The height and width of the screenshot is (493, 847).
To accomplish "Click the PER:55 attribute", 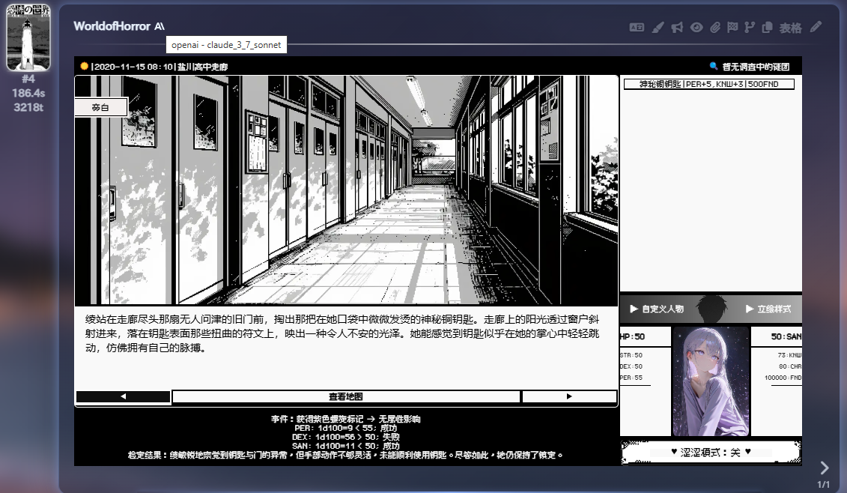I will coord(631,378).
